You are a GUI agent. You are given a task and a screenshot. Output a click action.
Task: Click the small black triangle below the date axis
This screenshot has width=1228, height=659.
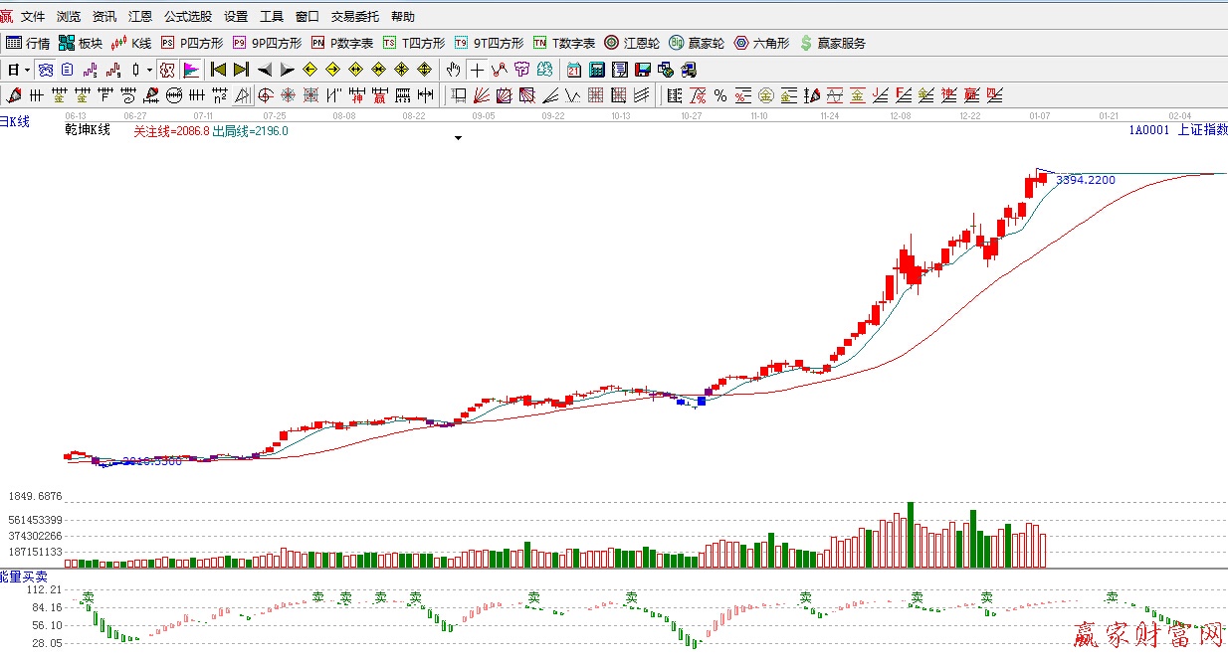459,139
